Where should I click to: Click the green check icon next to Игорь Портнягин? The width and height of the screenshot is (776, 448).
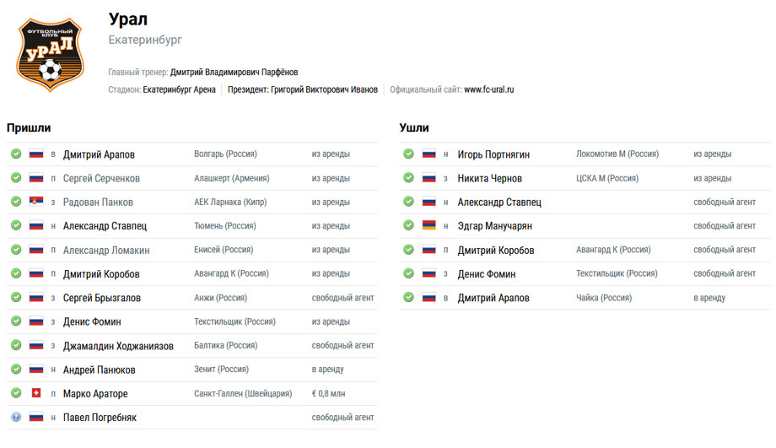click(x=409, y=154)
